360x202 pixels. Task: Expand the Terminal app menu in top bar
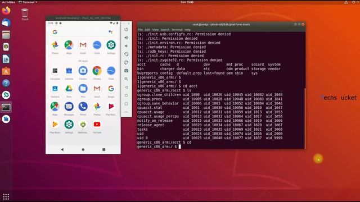click(28, 2)
